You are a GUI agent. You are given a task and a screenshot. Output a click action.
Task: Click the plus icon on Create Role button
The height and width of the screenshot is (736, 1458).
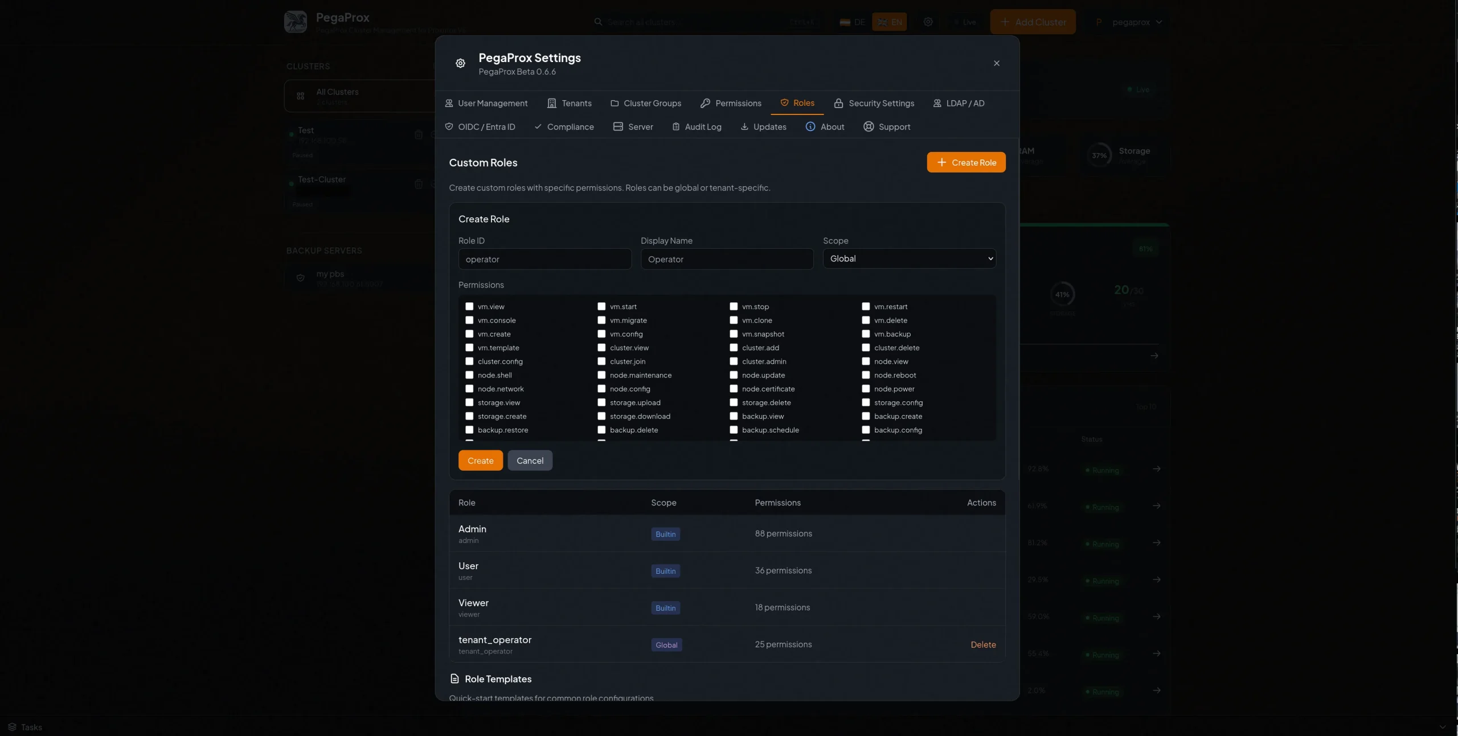click(x=941, y=162)
